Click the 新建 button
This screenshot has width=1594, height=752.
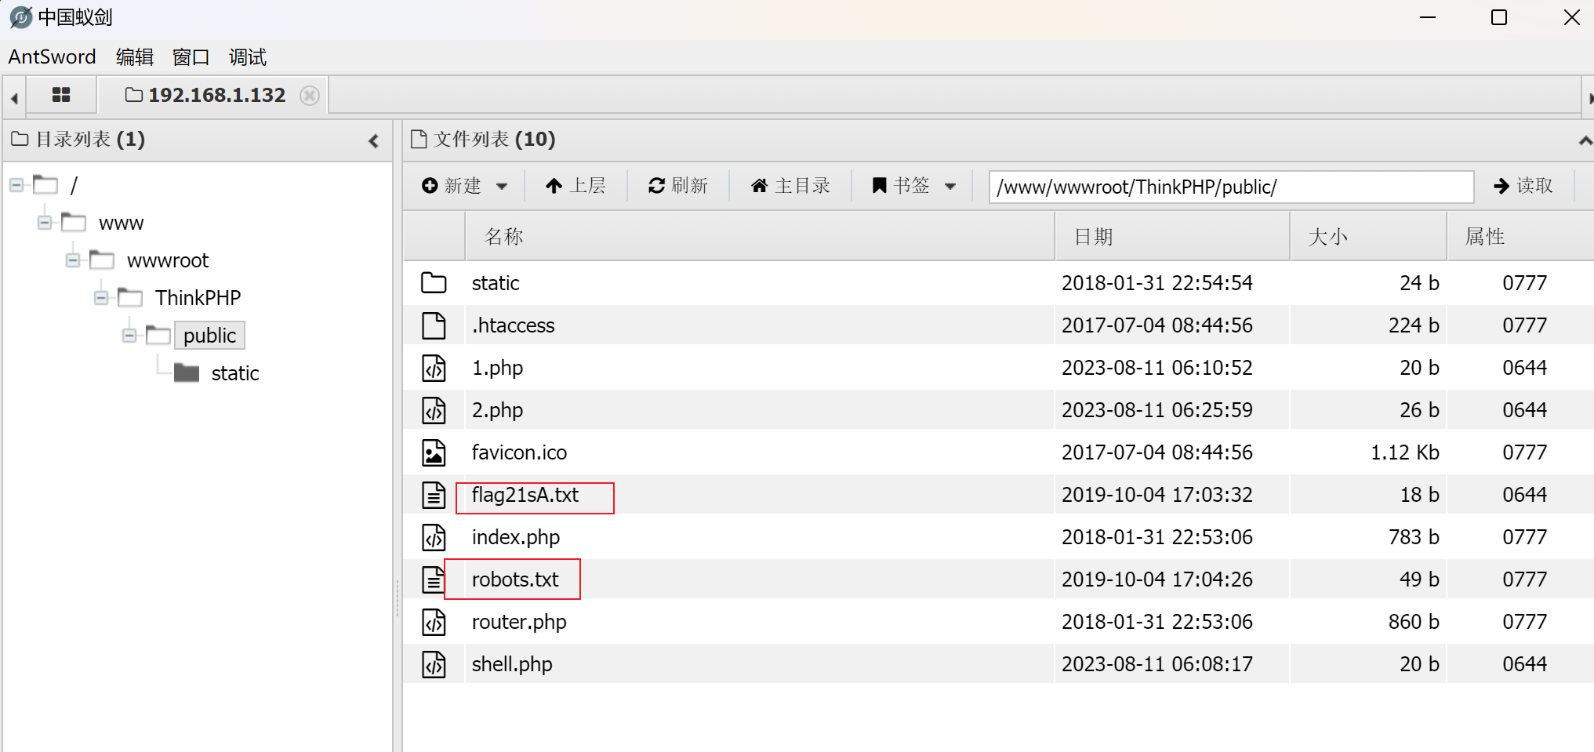452,186
